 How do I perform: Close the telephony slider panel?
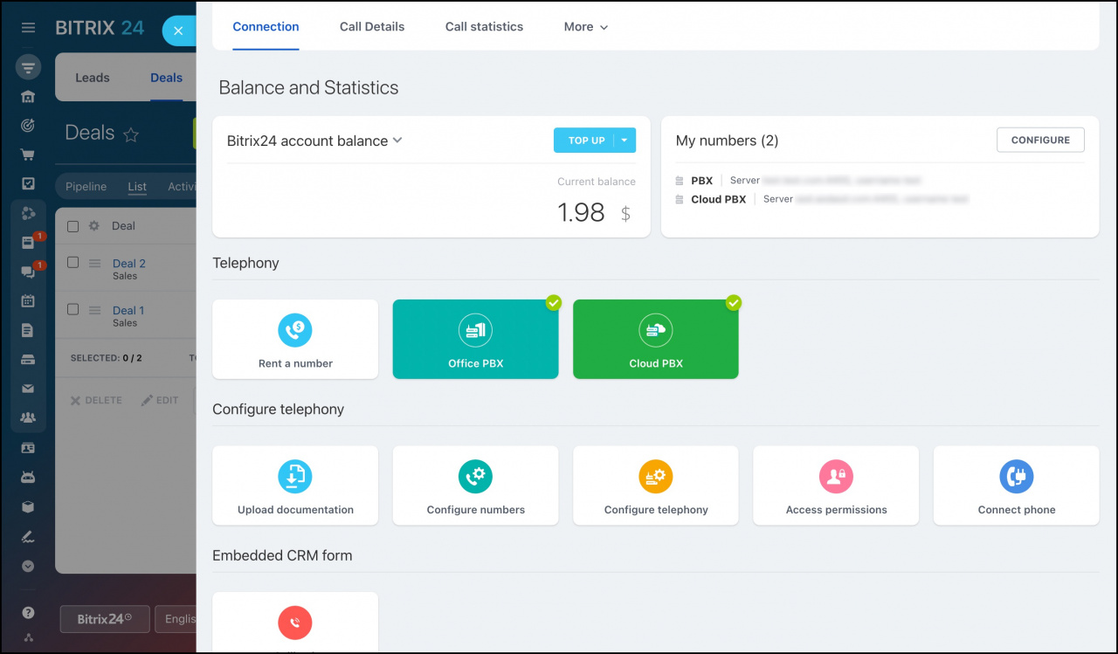point(178,31)
